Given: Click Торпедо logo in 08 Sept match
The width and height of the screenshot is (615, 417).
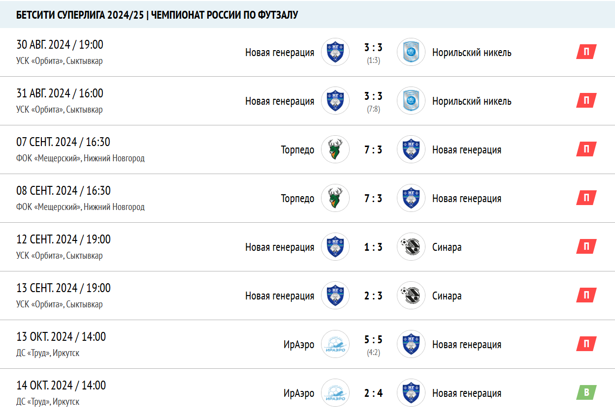Looking at the screenshot, I should (x=335, y=198).
